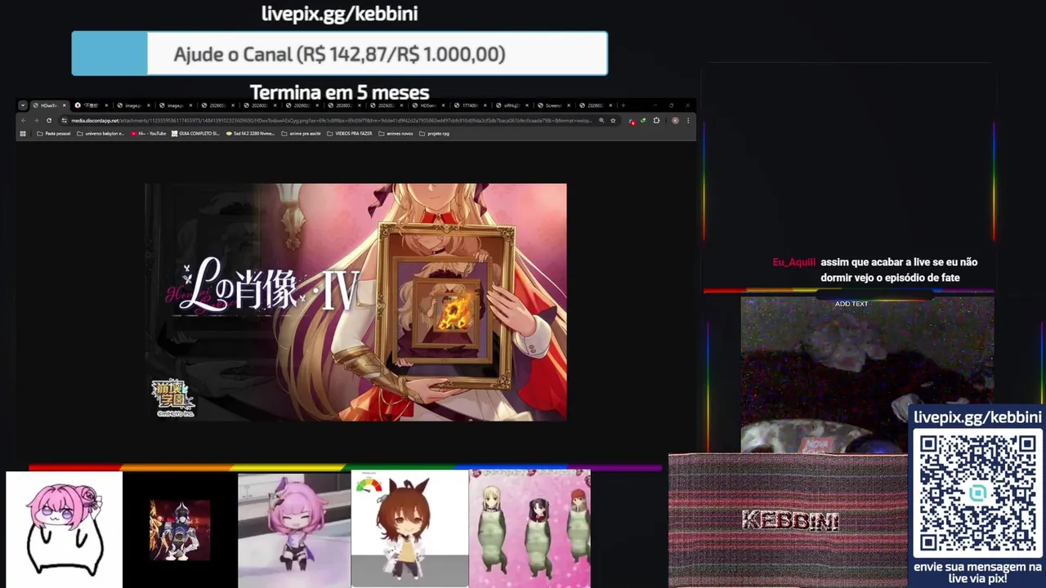The height and width of the screenshot is (588, 1046).
Task: Close the Screens tab
Action: 569,105
